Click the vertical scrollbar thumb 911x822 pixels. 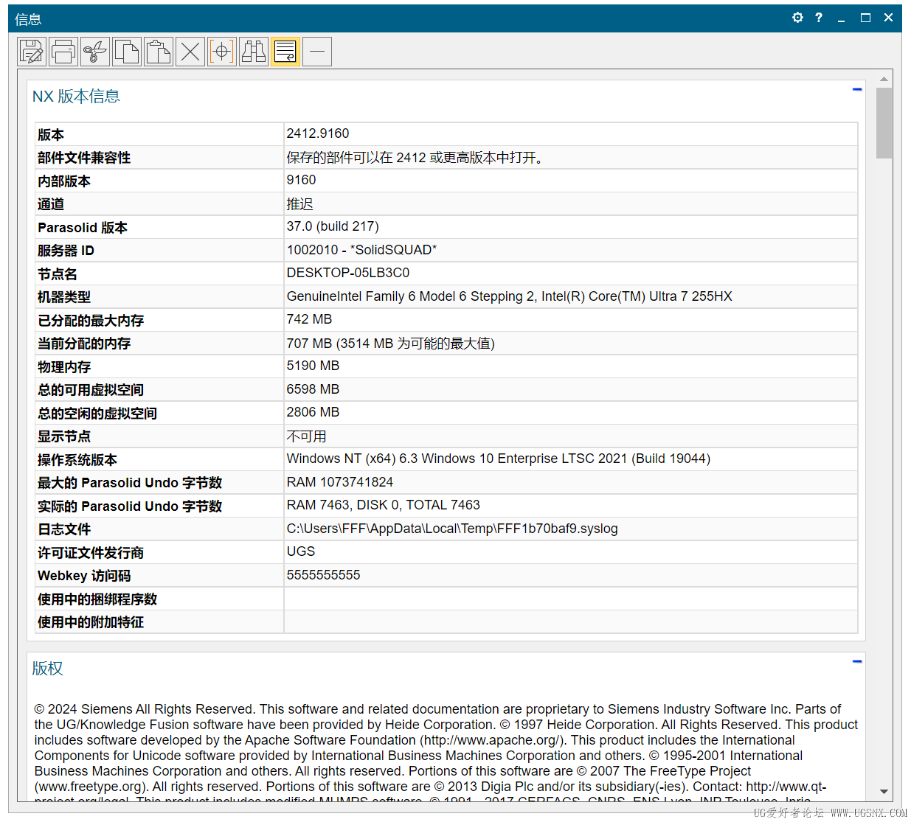(884, 123)
